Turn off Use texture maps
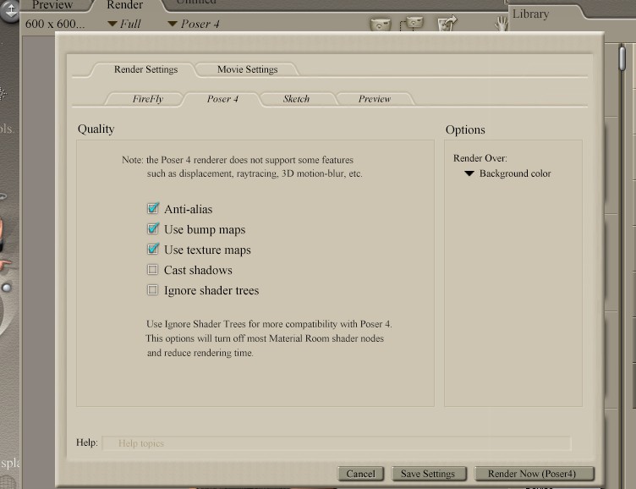Screen dimensions: 636x489 click(x=153, y=250)
